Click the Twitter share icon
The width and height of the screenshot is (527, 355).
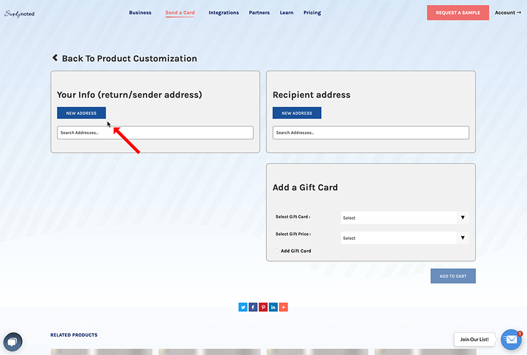(243, 307)
